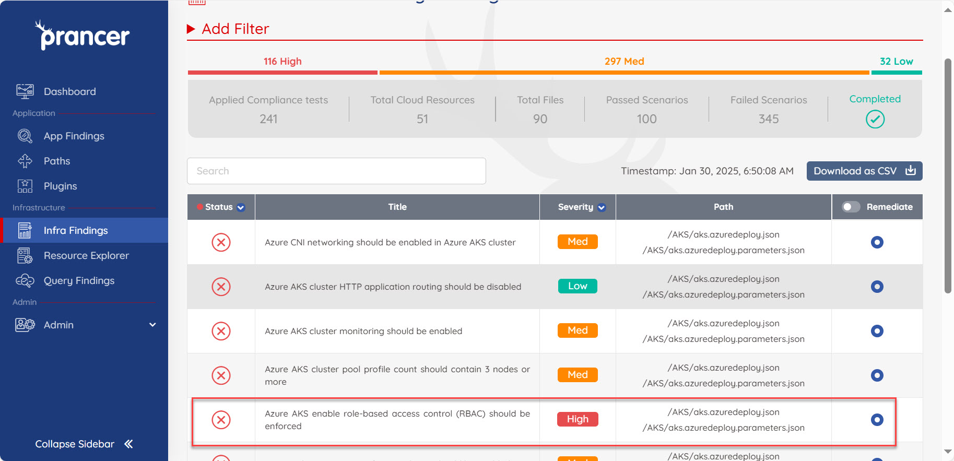Click Download as CSV button
The image size is (954, 461).
[864, 171]
